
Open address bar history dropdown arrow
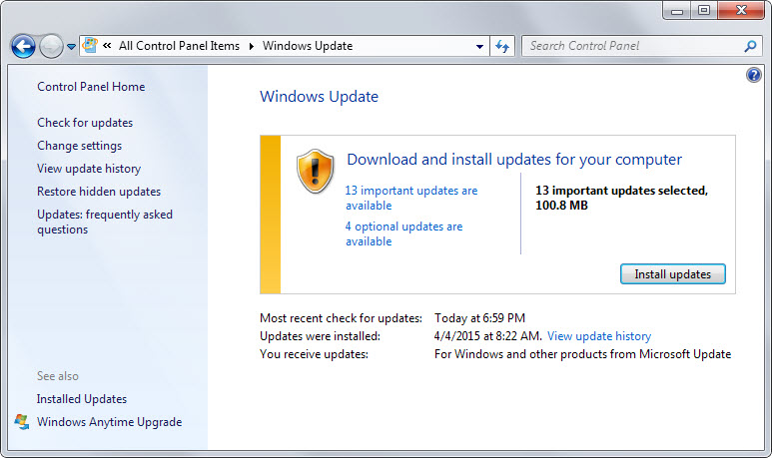point(479,47)
